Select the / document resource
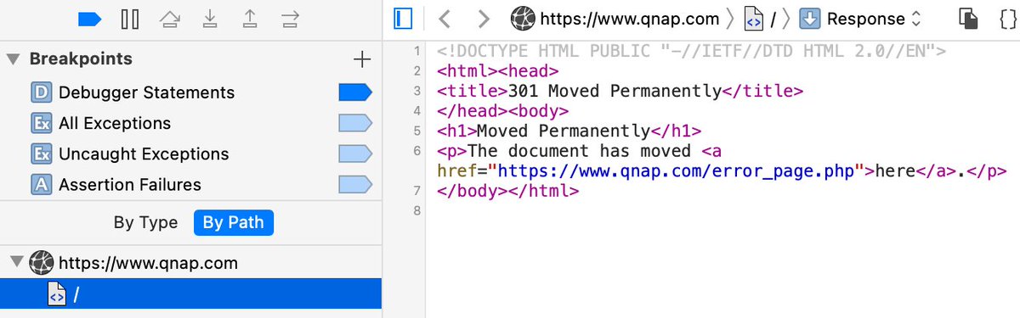The image size is (1020, 318). 190,294
